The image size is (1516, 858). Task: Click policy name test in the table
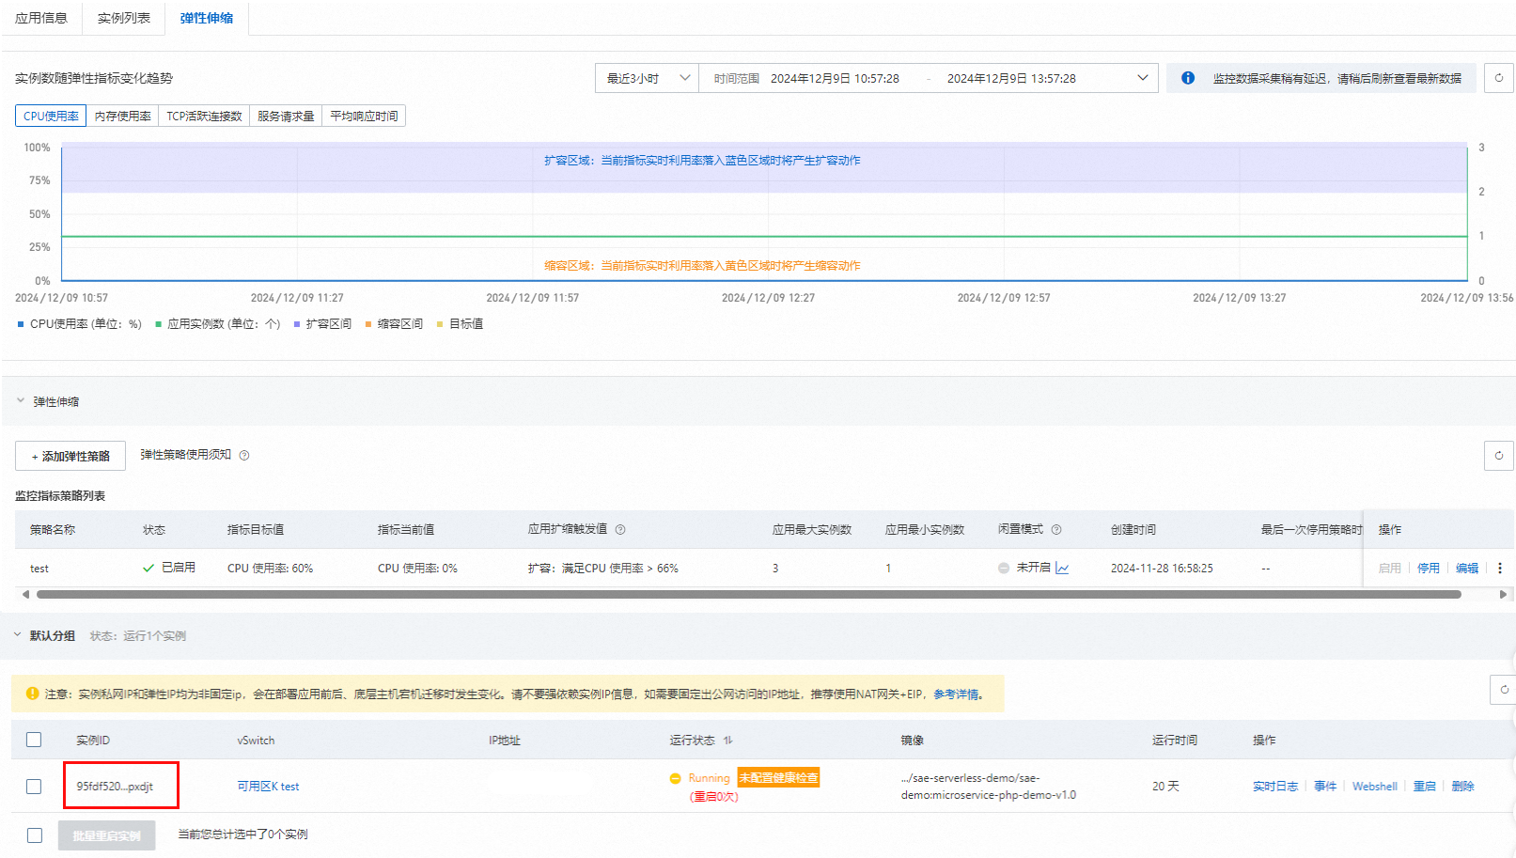coord(39,569)
